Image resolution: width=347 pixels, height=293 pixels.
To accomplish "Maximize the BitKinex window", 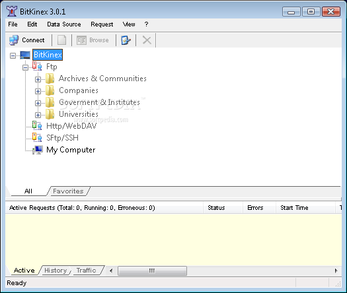I will (311, 12).
